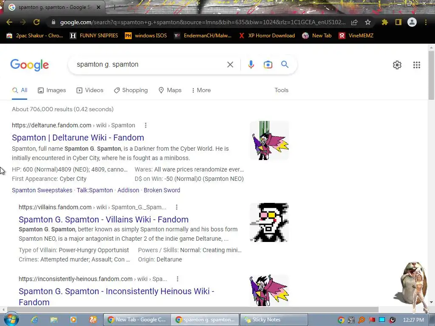The width and height of the screenshot is (435, 326).
Task: Open the Extensions puzzle icon
Action: click(x=385, y=22)
